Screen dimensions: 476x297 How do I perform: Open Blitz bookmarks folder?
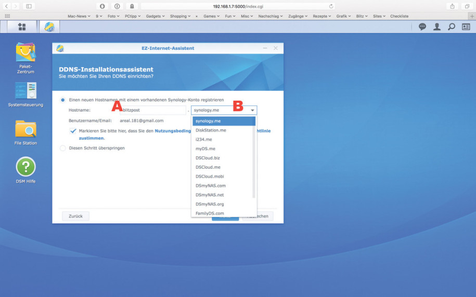pos(362,16)
